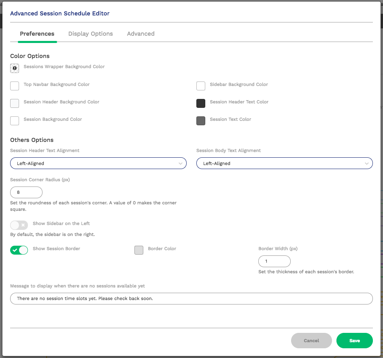
Task: Cancel the schedule editor changes
Action: pyautogui.click(x=311, y=341)
